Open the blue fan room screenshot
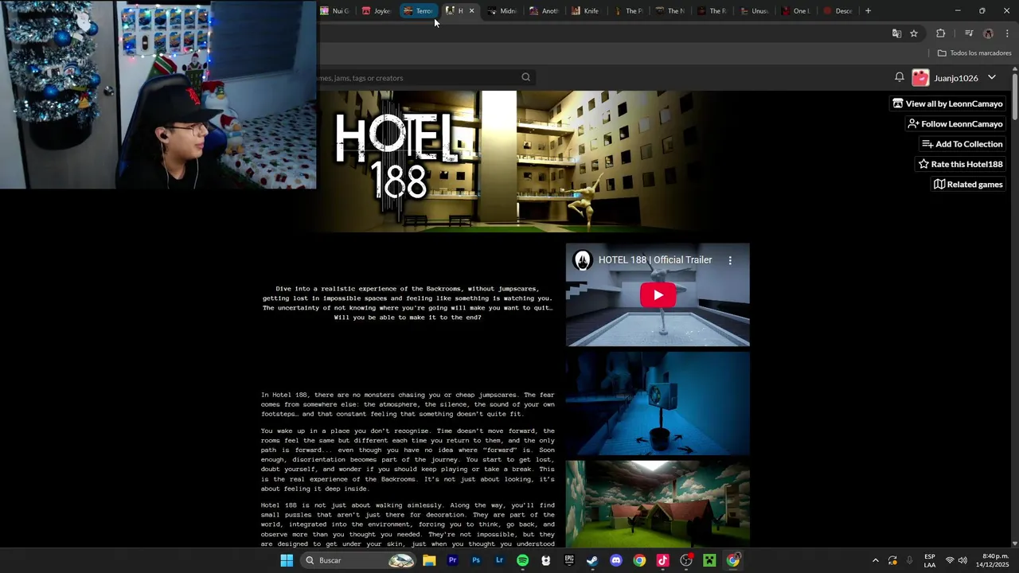1019x573 pixels. (658, 403)
